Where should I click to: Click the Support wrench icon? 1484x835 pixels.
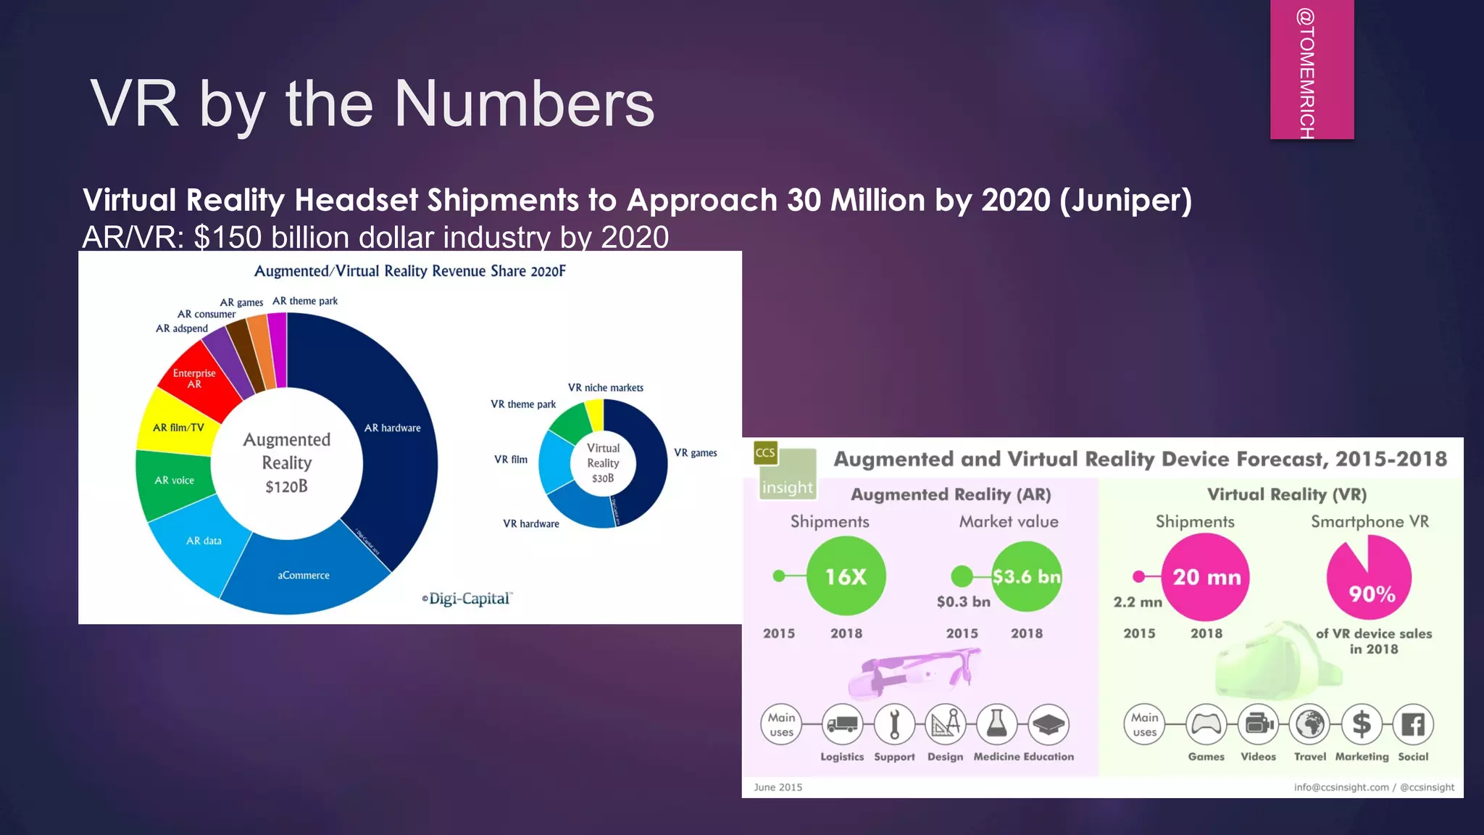894,724
